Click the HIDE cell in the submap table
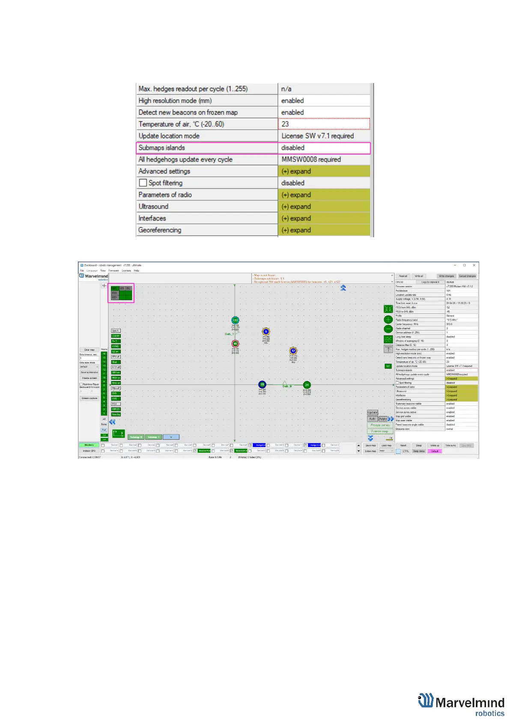Screen dimensions: 510x721 coord(115,288)
